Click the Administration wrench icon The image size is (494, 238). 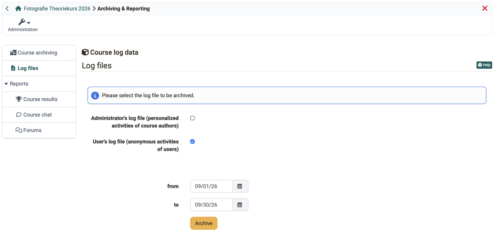tap(21, 22)
